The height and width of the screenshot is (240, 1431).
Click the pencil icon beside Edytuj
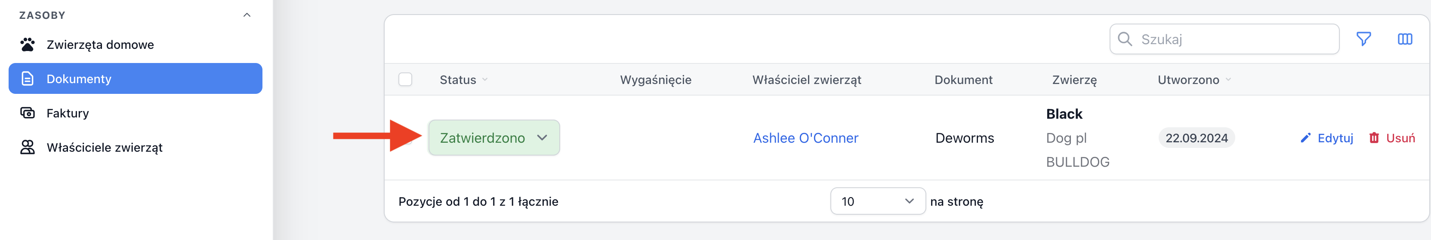pyautogui.click(x=1305, y=138)
